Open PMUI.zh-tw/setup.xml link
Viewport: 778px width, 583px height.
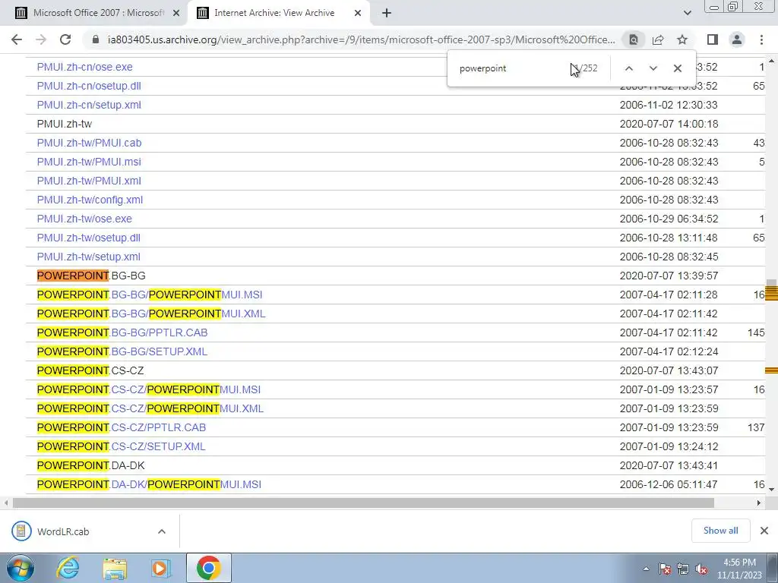point(89,257)
